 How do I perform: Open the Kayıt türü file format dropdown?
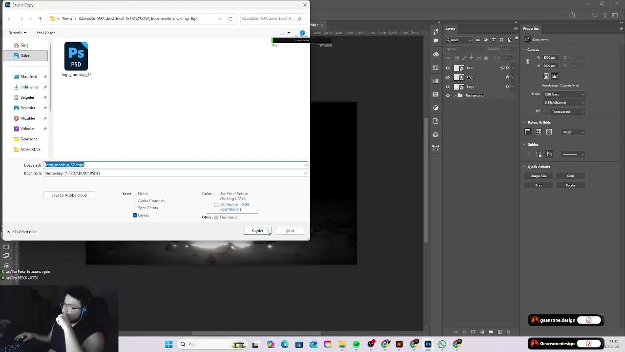[176, 173]
